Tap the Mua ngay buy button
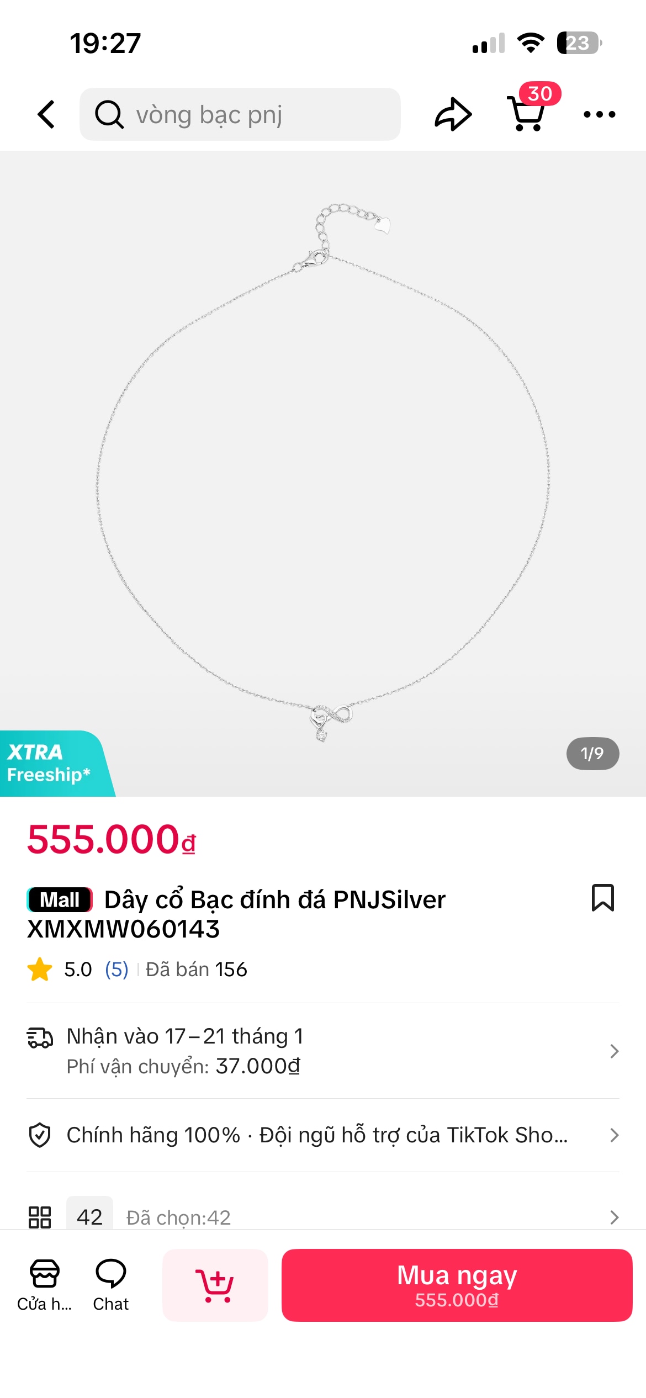The width and height of the screenshot is (646, 1398). 457,1285
